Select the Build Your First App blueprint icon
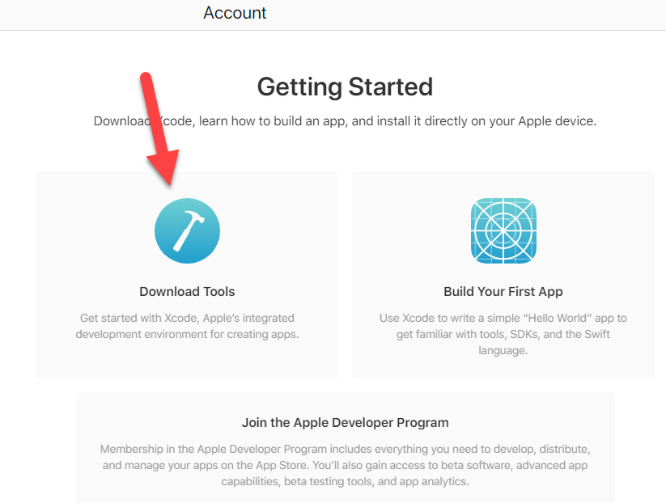 click(x=503, y=230)
